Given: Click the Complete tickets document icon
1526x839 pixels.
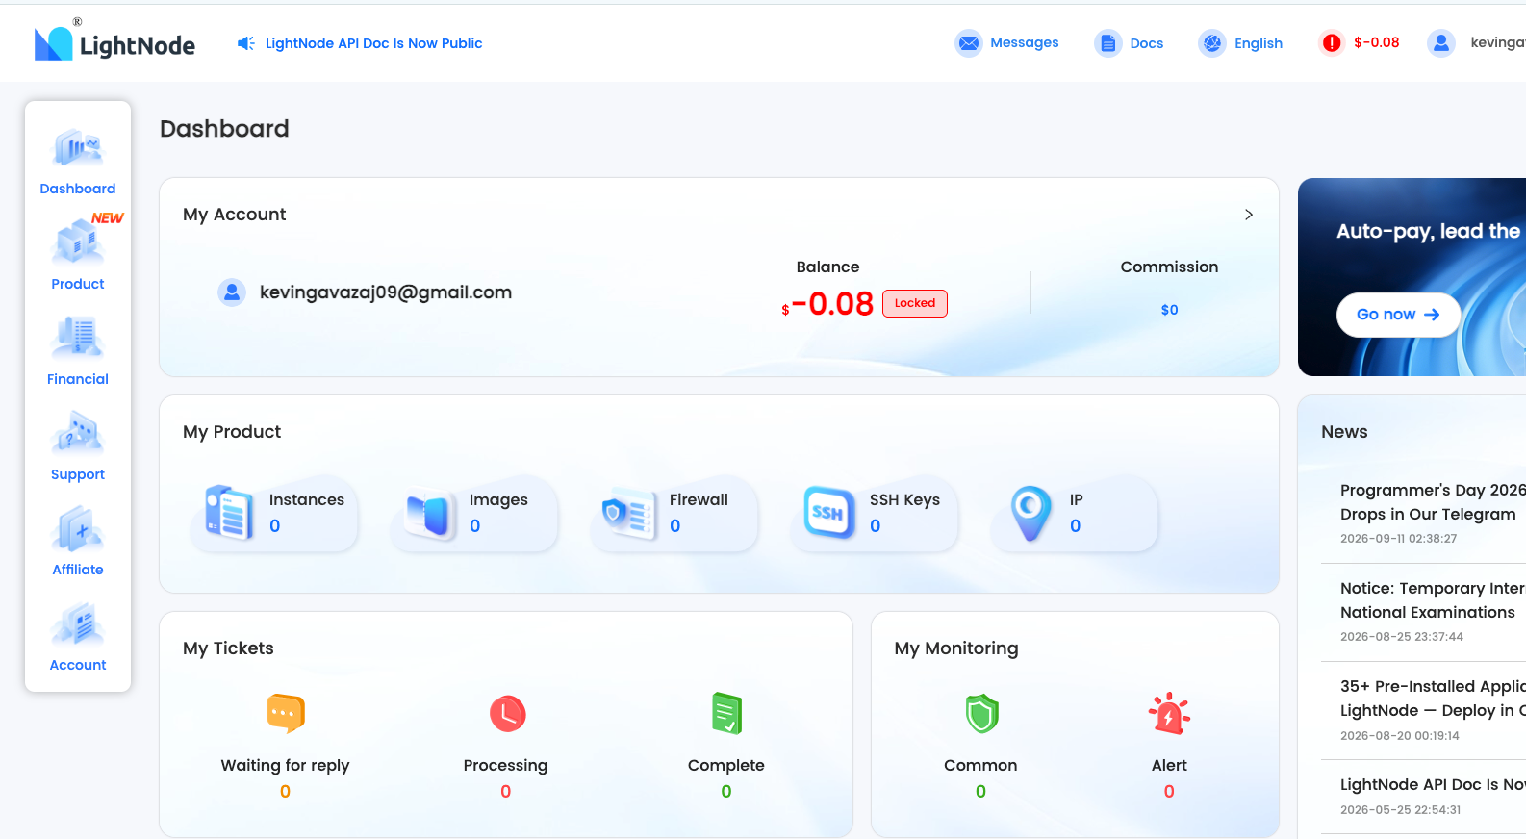Looking at the screenshot, I should (727, 714).
